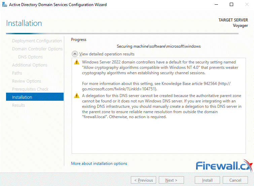Viewport: 254px width, 186px height.
Task: Click the Next button
Action: click(x=171, y=180)
